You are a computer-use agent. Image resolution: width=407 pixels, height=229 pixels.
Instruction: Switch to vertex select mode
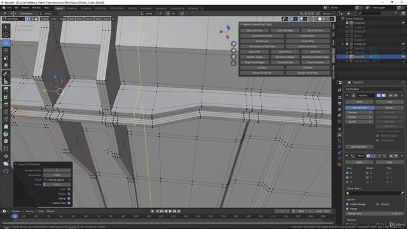(28, 19)
